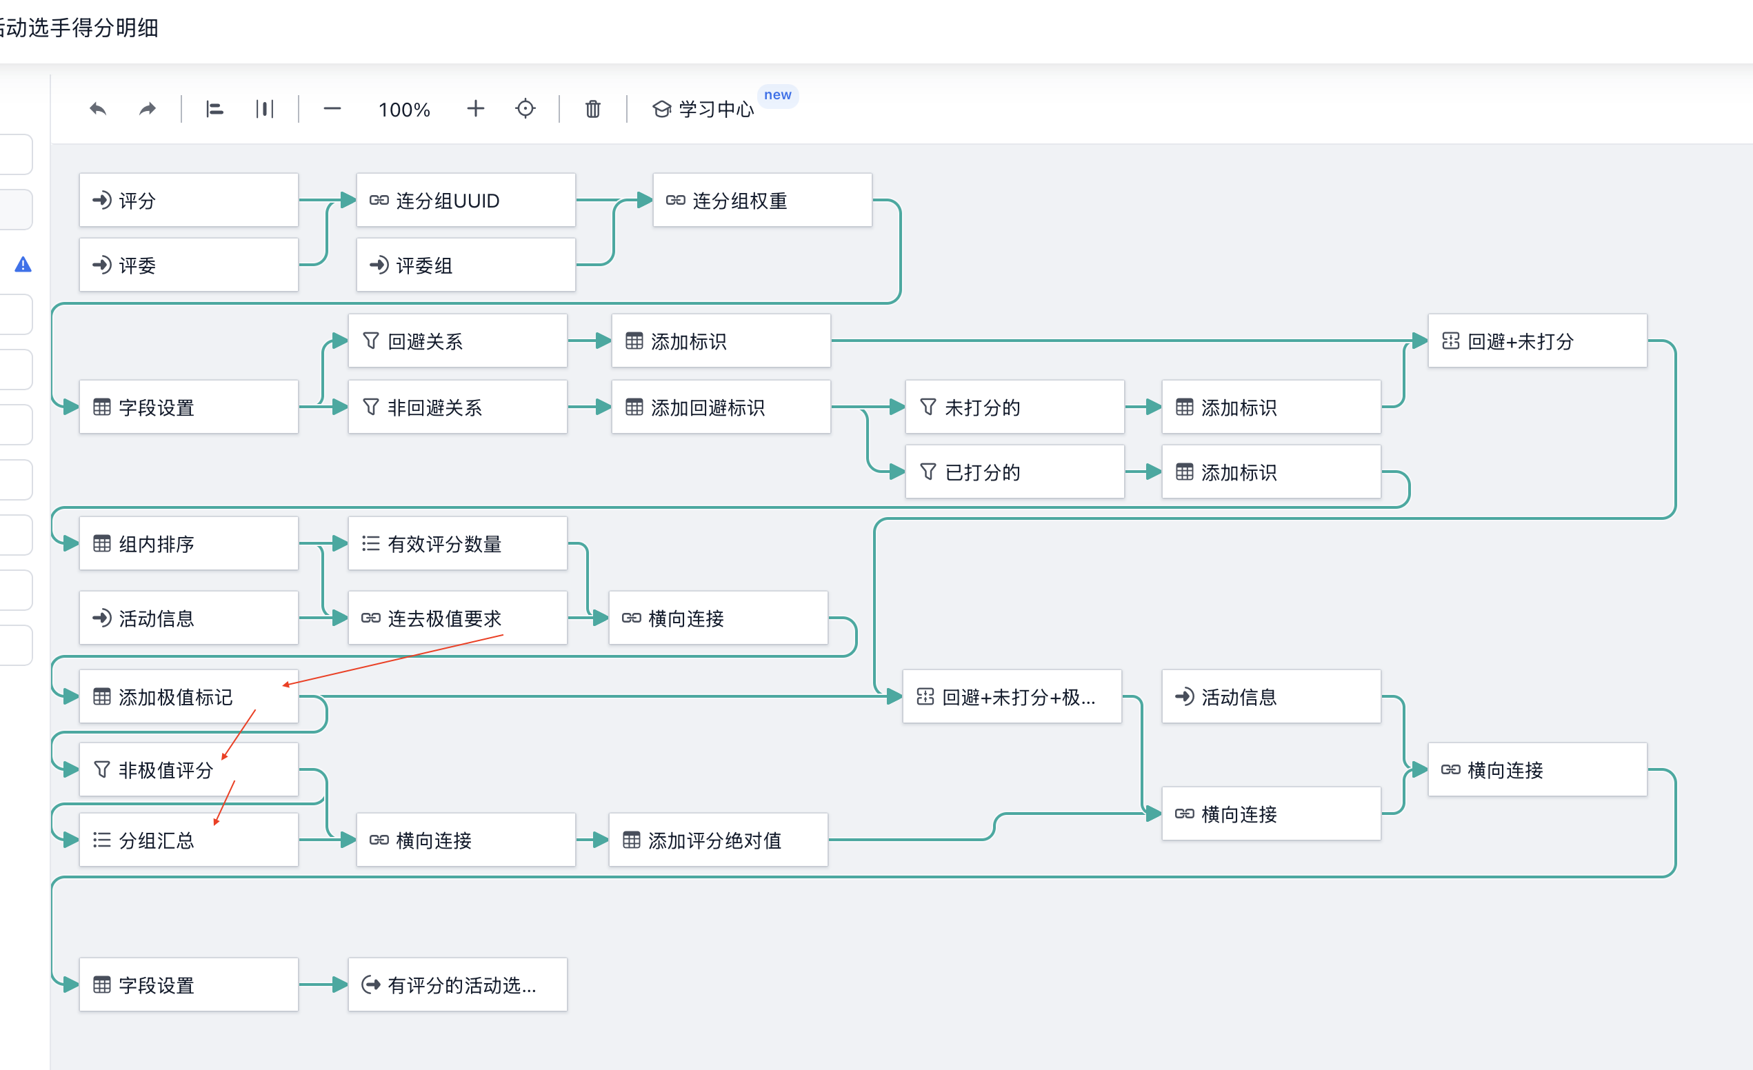Image resolution: width=1753 pixels, height=1070 pixels.
Task: Select the 有效评分数量 summary node
Action: pyautogui.click(x=457, y=543)
